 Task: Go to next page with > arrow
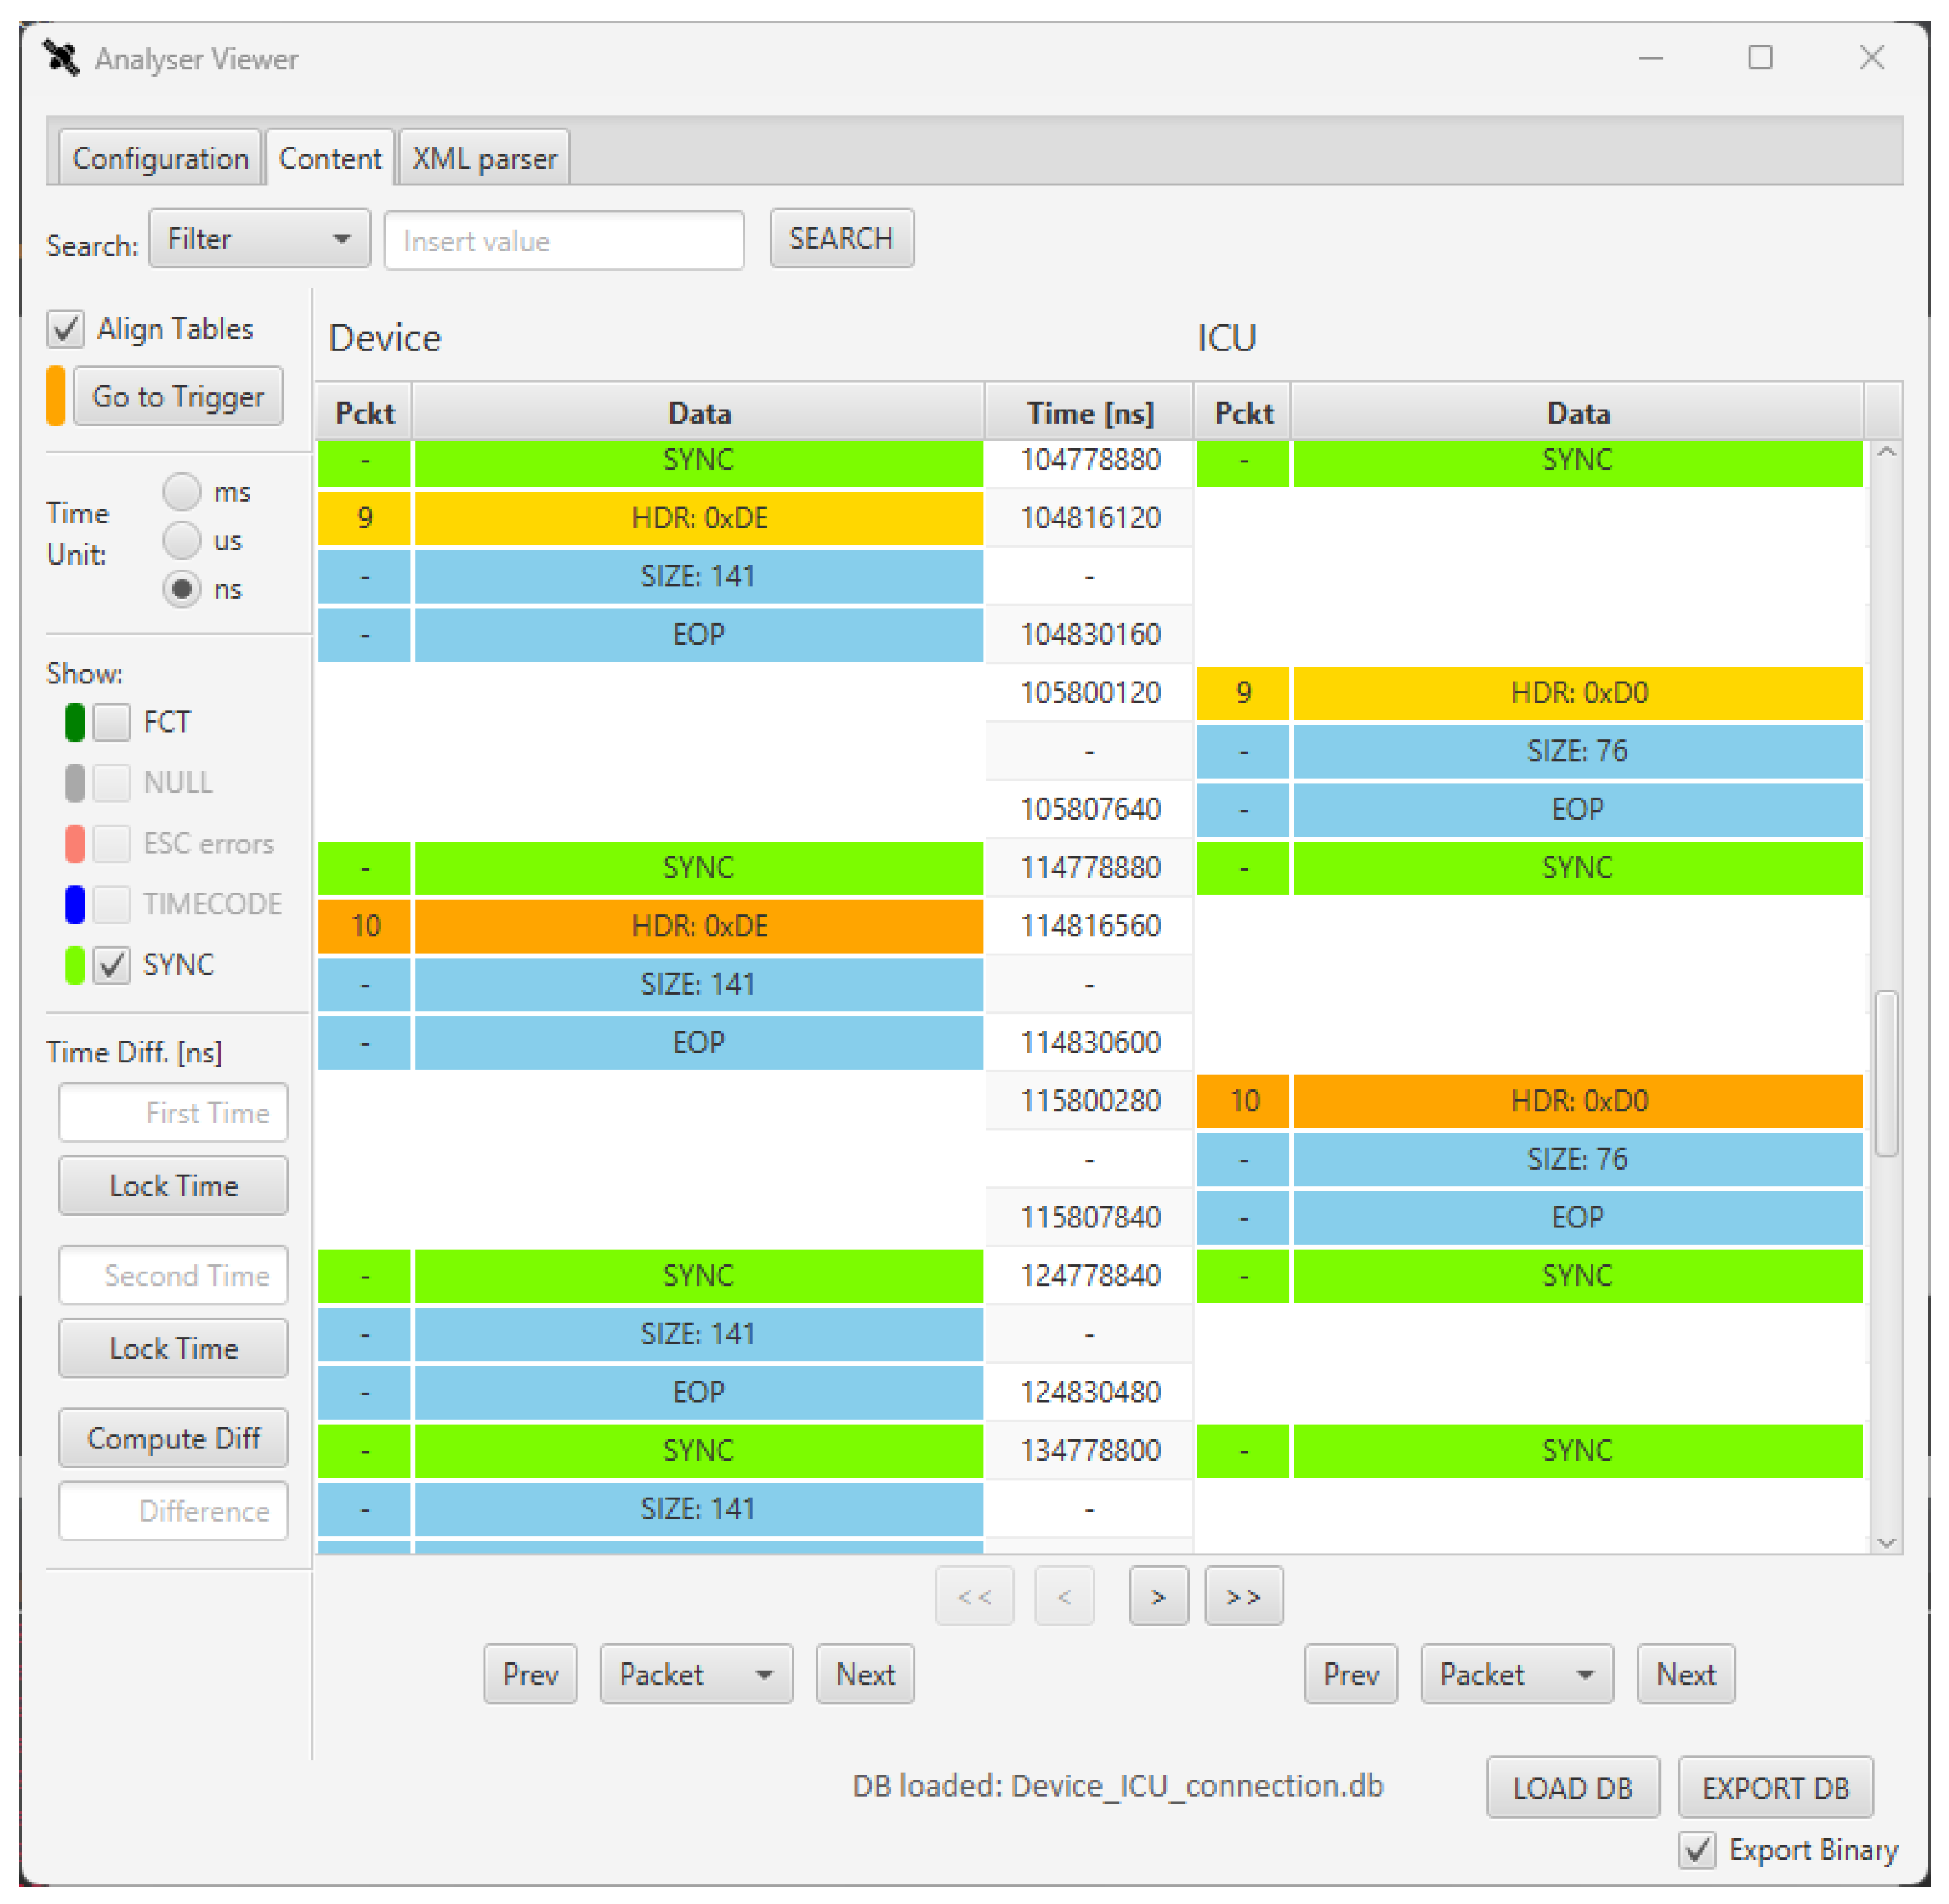[x=1158, y=1596]
